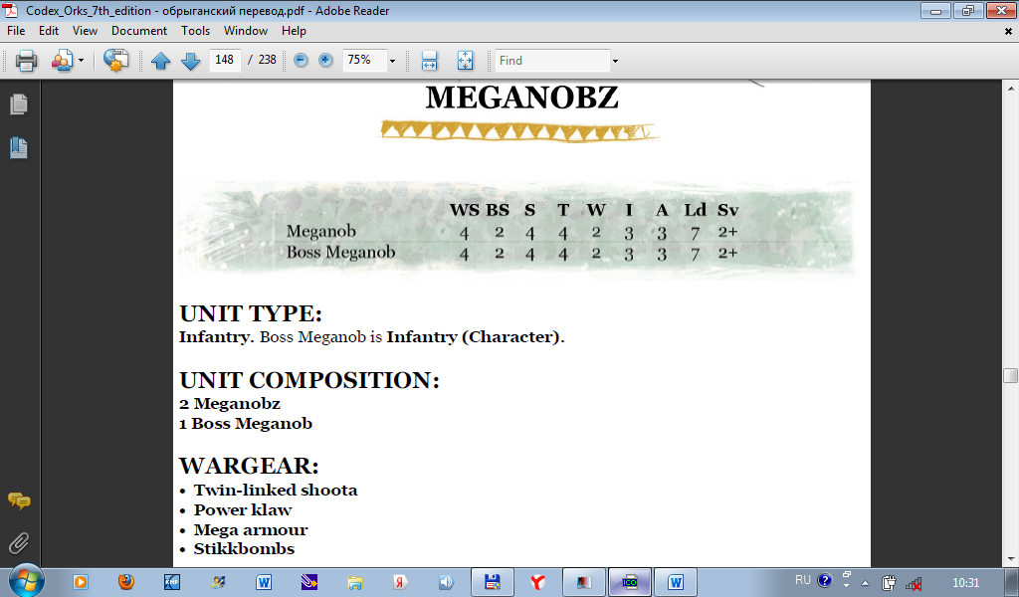Click the Windows Start button

coord(26,581)
